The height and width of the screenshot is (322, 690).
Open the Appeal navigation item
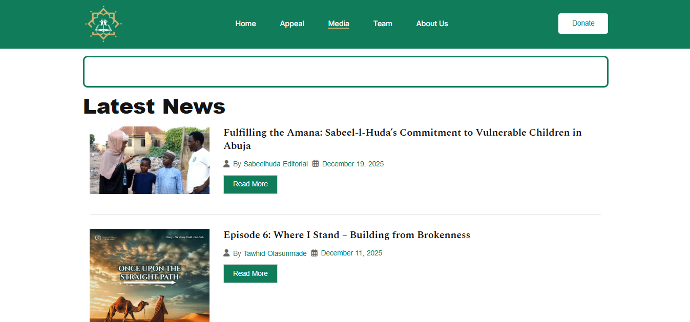(292, 24)
